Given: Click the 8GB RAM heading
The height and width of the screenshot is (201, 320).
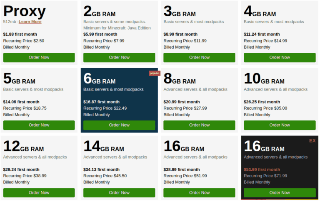Looking at the screenshot, I should 180,79.
